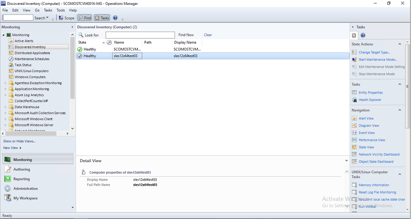Select the Tasks pane help icon
Image resolution: width=411 pixels, height=219 pixels.
point(363,35)
